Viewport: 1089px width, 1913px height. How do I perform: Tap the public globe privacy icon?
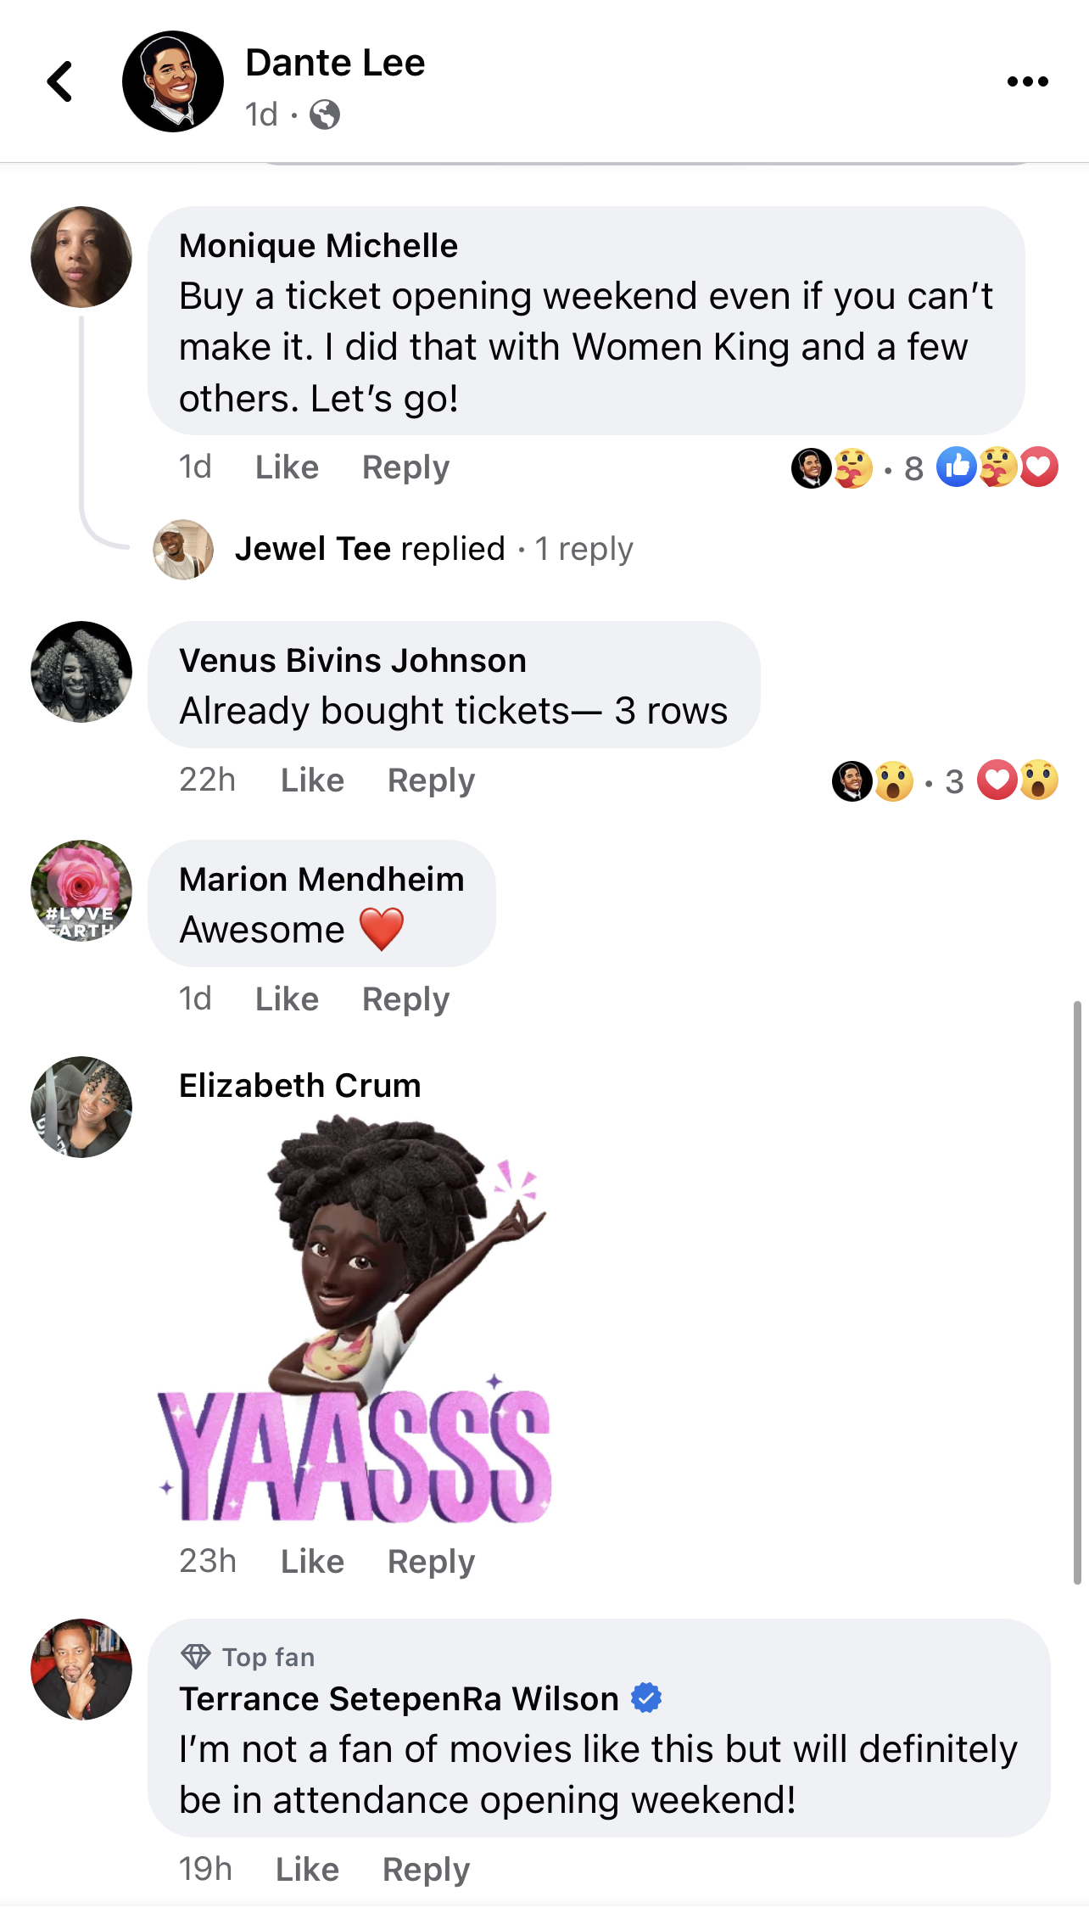click(325, 114)
